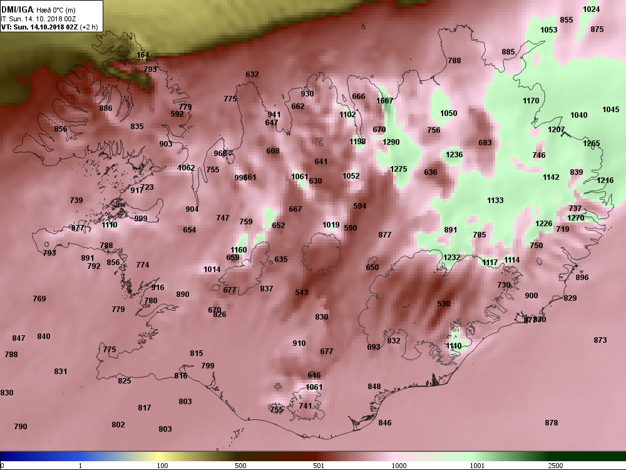Image resolution: width=626 pixels, height=470 pixels.
Task: Select the 1053 map value
Action: coord(548,30)
